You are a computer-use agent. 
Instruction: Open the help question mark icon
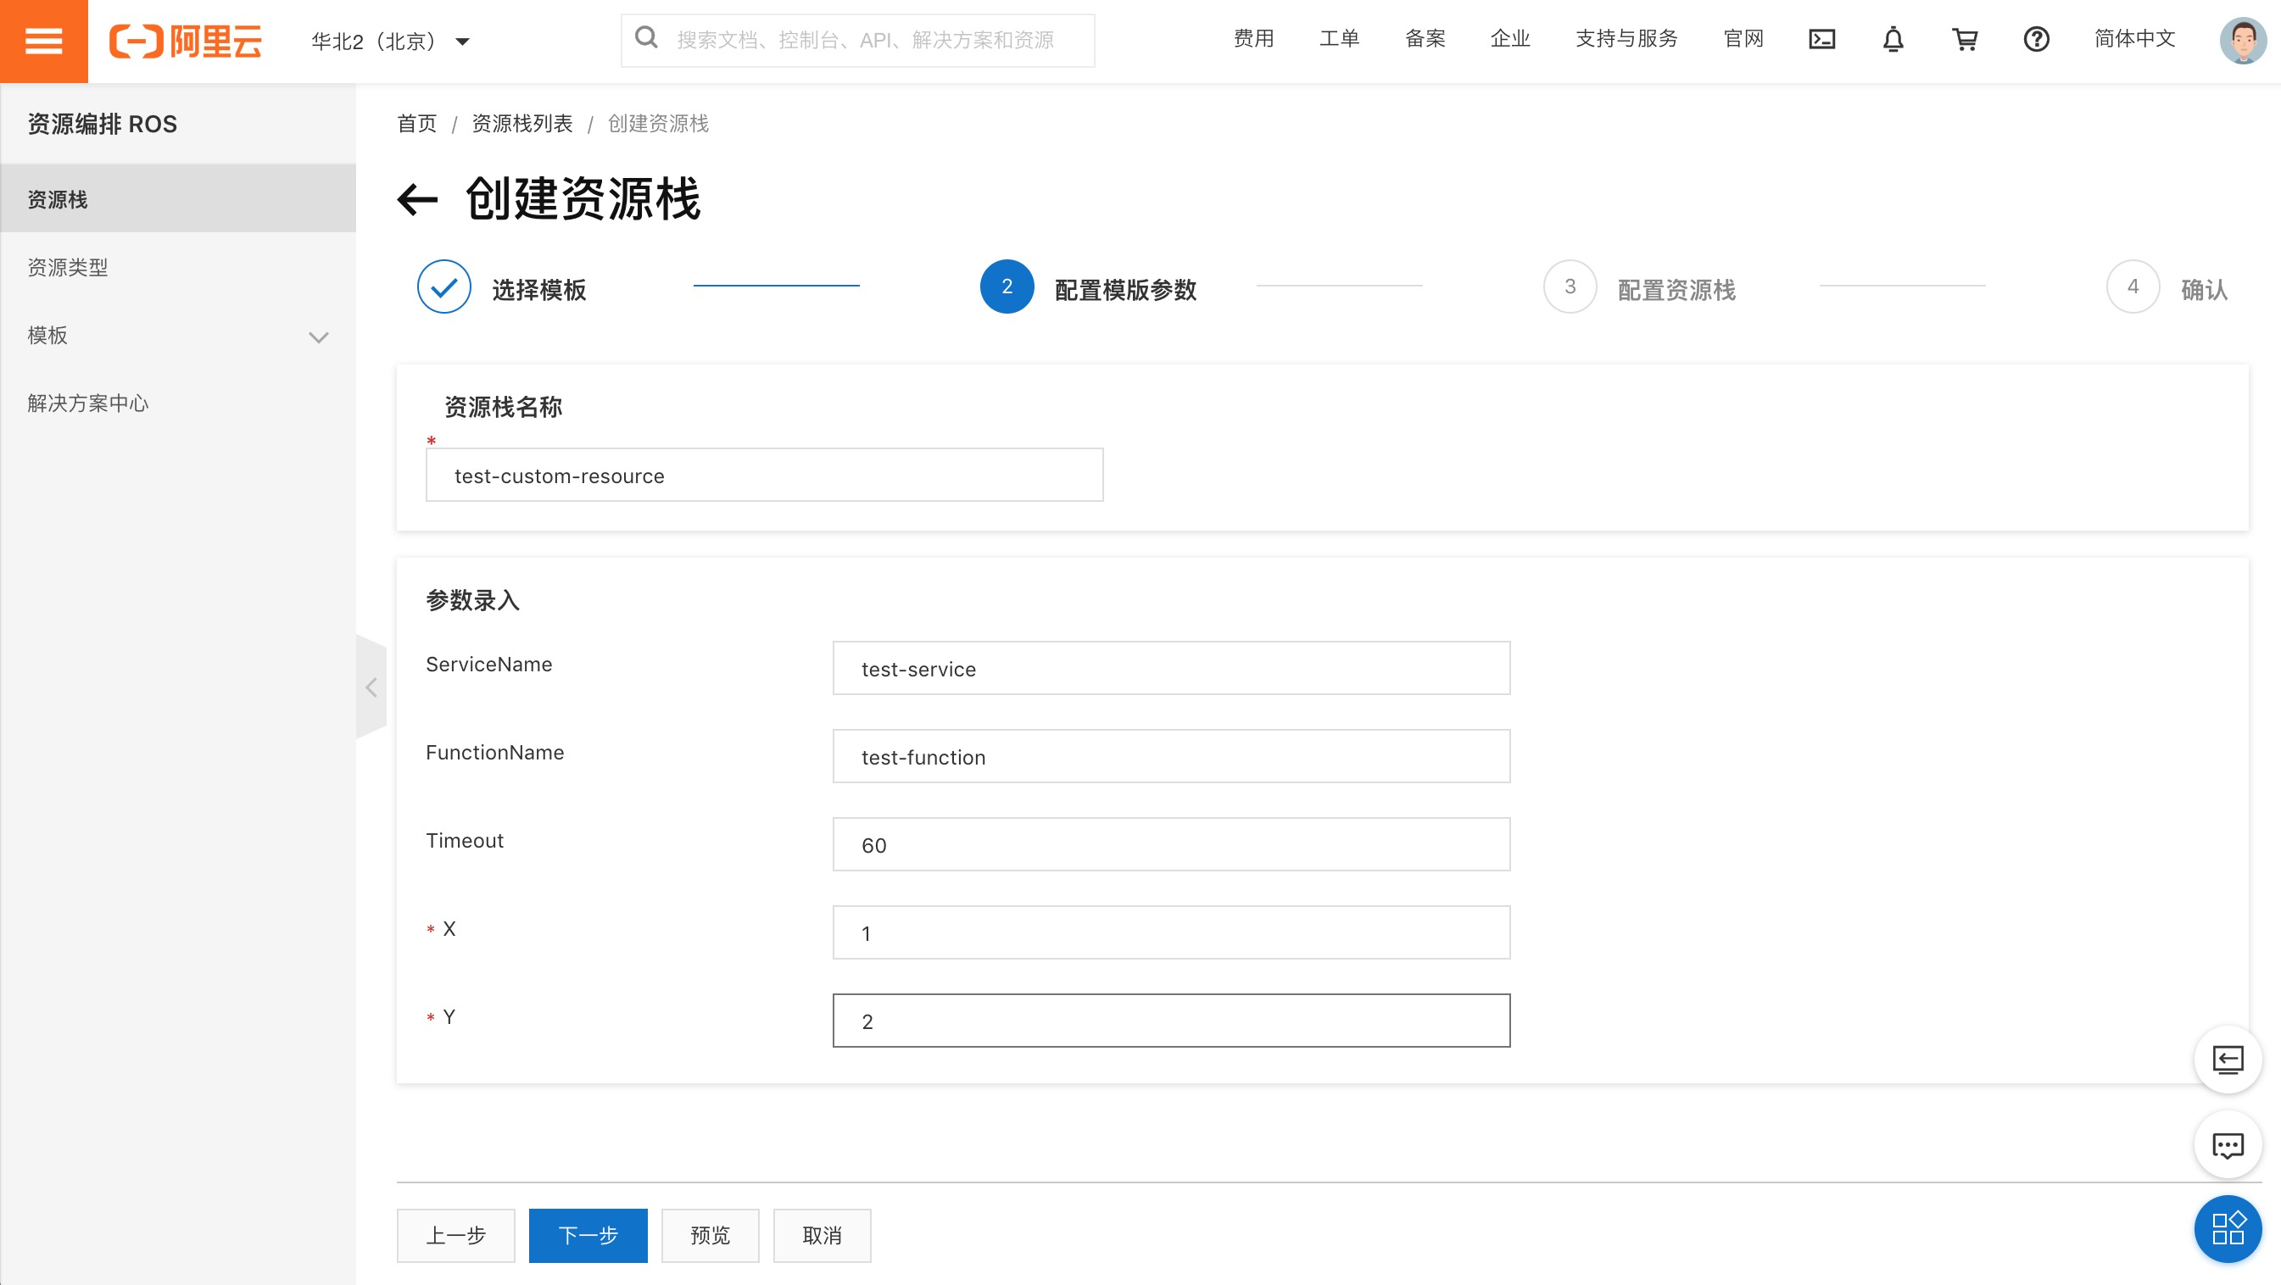pos(2036,39)
